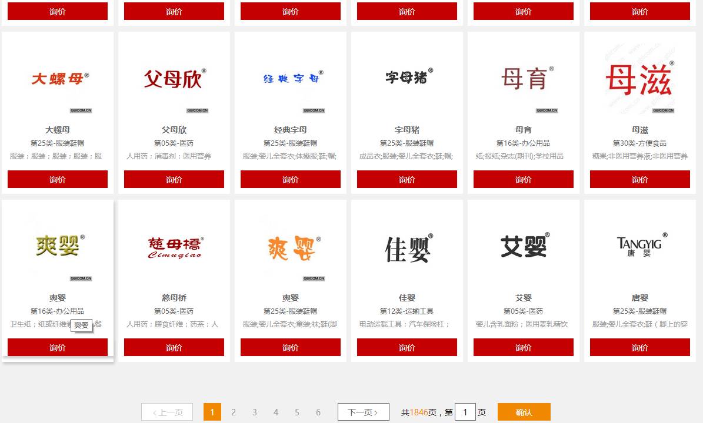Click the 字母猪 trademark logo
This screenshot has width=703, height=423.
pyautogui.click(x=406, y=79)
